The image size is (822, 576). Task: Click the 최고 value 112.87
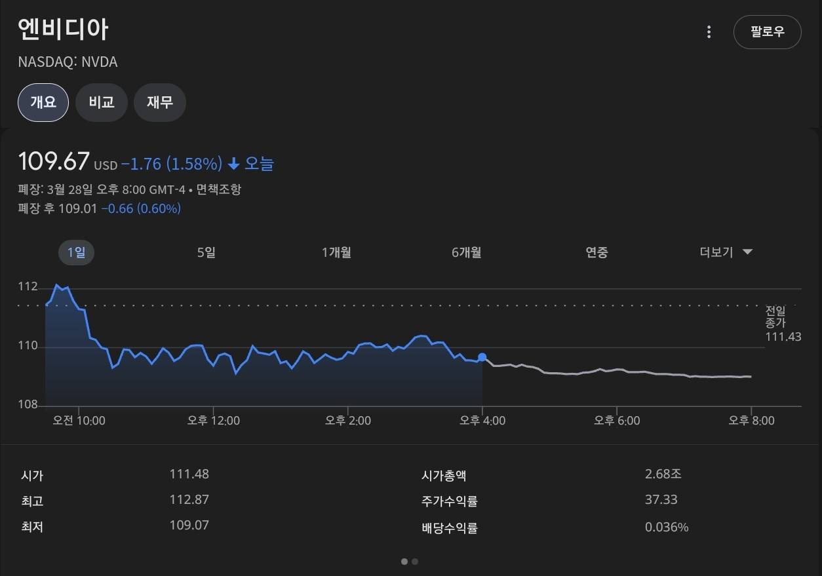point(189,500)
